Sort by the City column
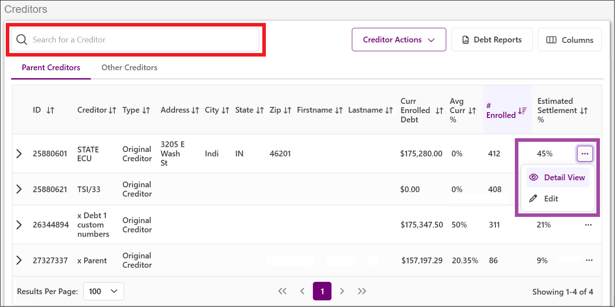Screen dimensions: 615x307 (225, 110)
